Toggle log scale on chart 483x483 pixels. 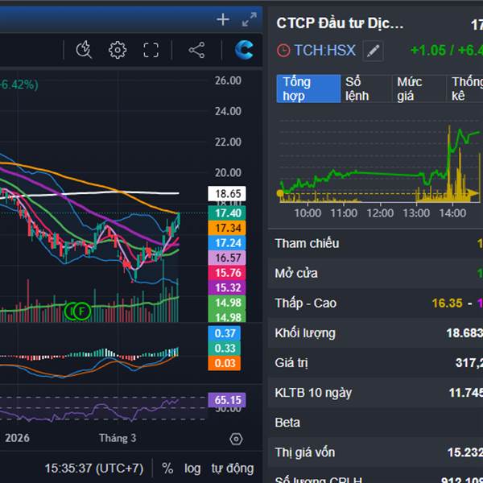(x=192, y=469)
